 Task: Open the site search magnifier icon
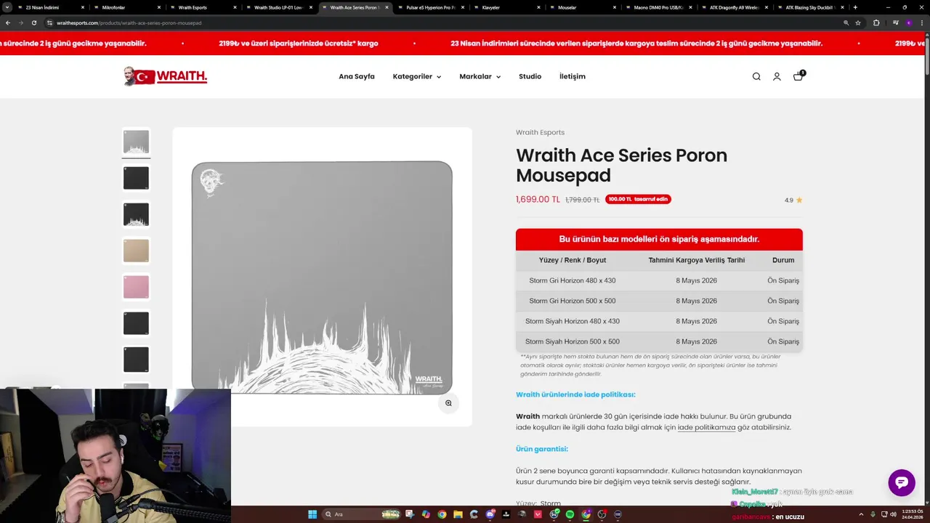click(756, 76)
